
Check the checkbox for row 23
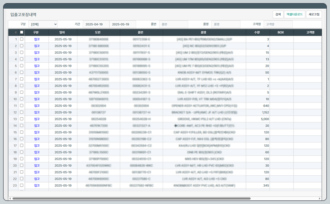coord(22,185)
